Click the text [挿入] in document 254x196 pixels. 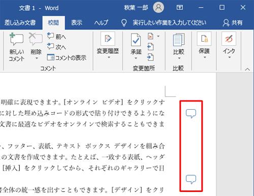[x=12, y=168]
